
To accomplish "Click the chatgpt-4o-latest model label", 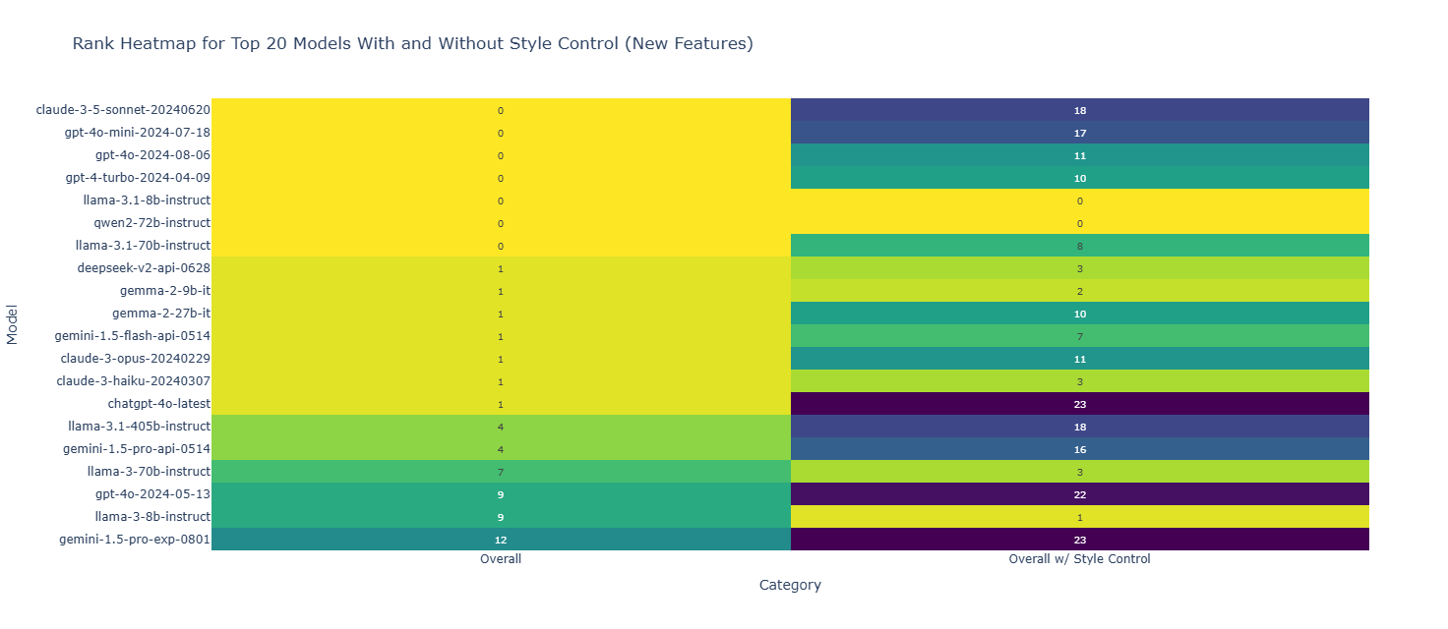I will (158, 404).
